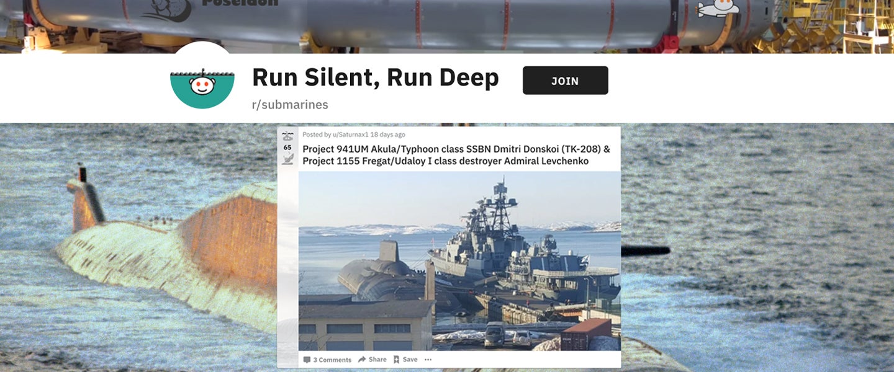Click the Share arrow icon
This screenshot has width=894, height=372.
[x=362, y=360]
